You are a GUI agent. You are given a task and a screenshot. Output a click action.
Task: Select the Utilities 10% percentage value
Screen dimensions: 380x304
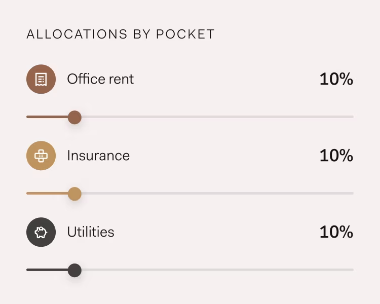[336, 232]
